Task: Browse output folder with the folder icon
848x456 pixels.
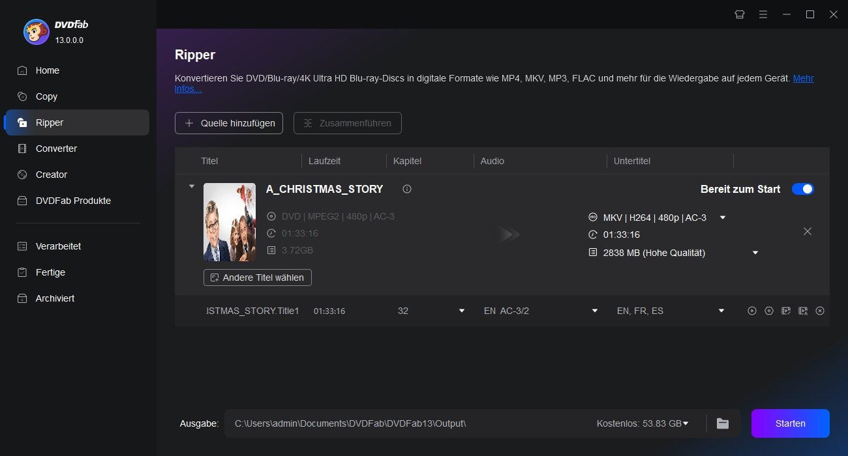Action: [x=723, y=423]
